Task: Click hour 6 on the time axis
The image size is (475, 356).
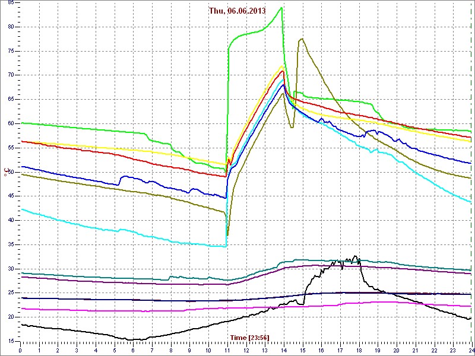Action: coord(133,349)
